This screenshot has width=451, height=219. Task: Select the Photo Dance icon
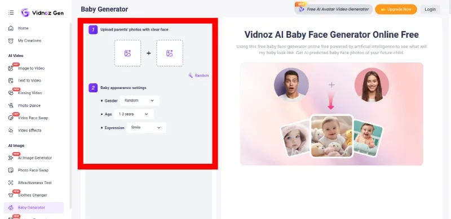click(11, 105)
